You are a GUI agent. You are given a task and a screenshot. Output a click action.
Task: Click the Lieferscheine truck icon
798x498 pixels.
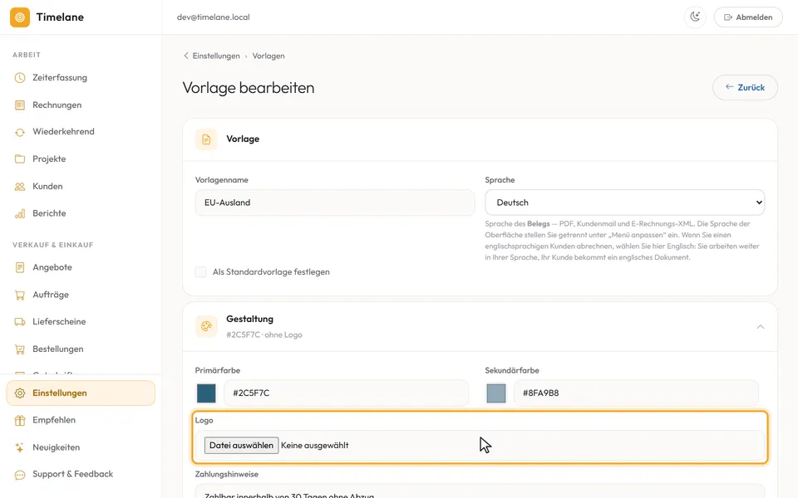pos(20,322)
